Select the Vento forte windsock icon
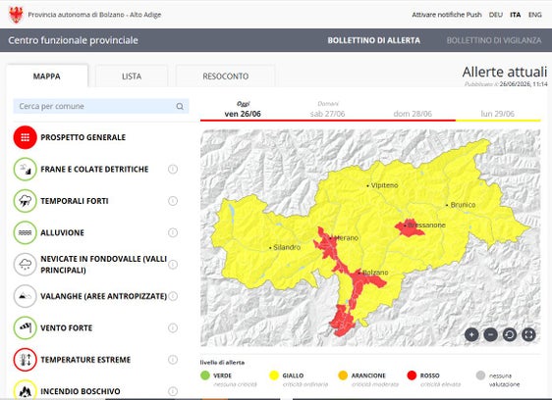This screenshot has height=400, width=552. (25, 328)
